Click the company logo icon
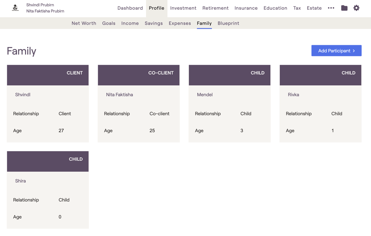Image resolution: width=371 pixels, height=236 pixels. pos(15,8)
